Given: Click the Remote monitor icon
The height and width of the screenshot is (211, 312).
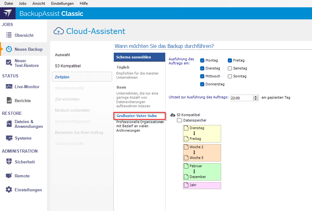Looking at the screenshot, I should [x=9, y=176].
